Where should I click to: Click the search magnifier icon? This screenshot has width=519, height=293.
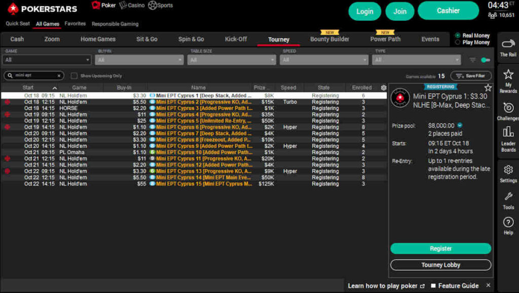[10, 75]
